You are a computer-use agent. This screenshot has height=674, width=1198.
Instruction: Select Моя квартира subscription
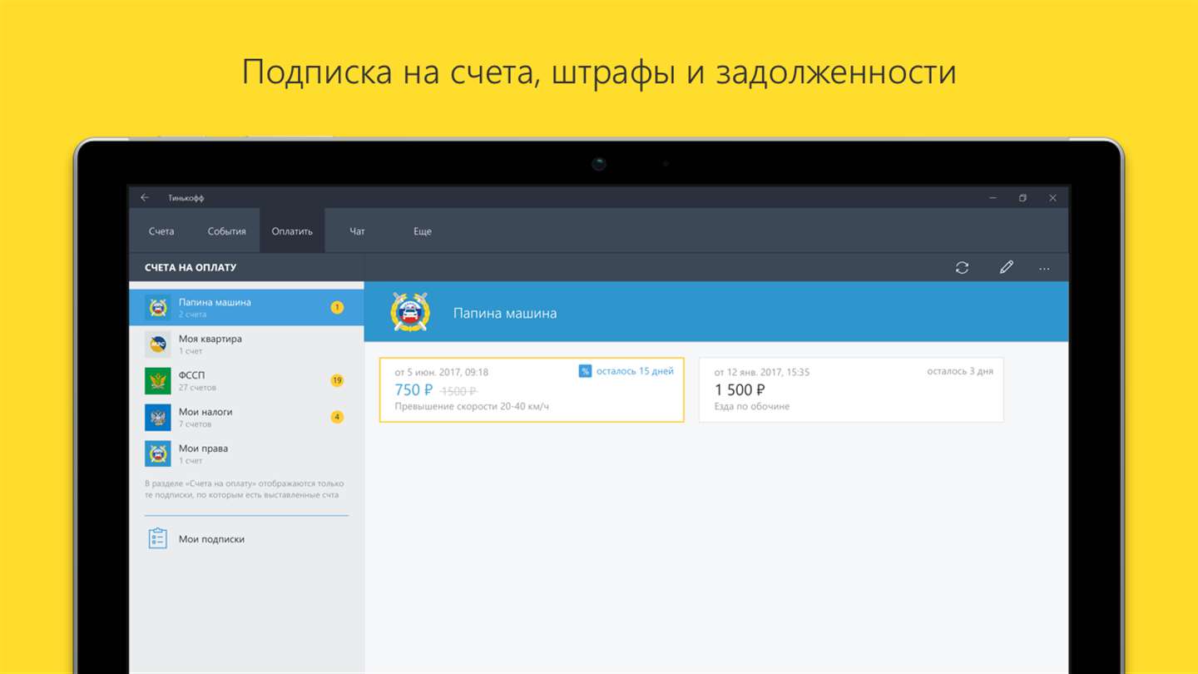pos(246,344)
